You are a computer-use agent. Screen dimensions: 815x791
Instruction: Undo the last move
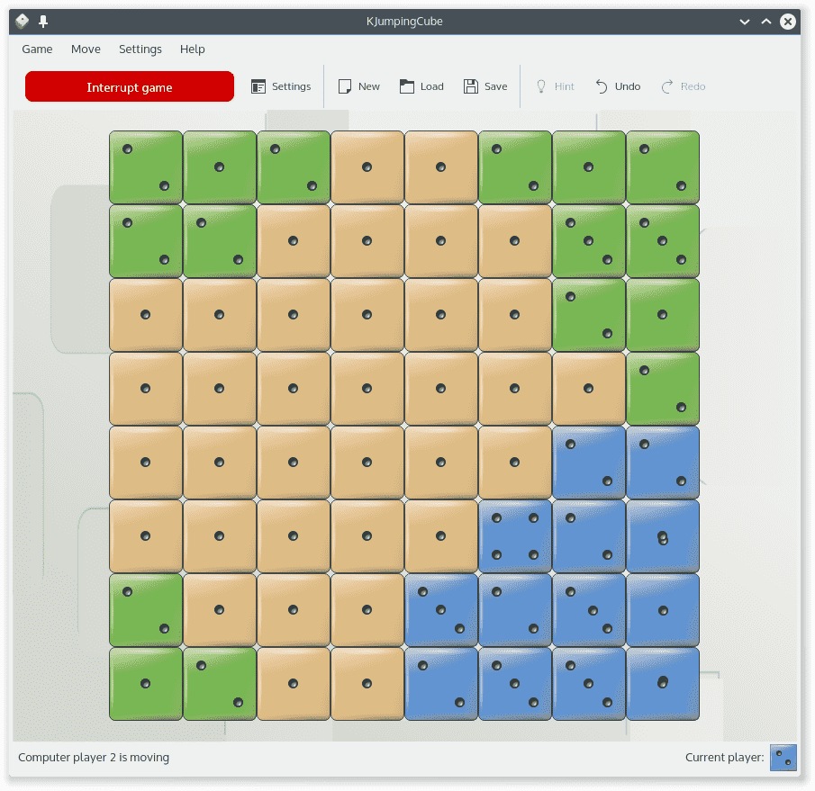(x=618, y=87)
